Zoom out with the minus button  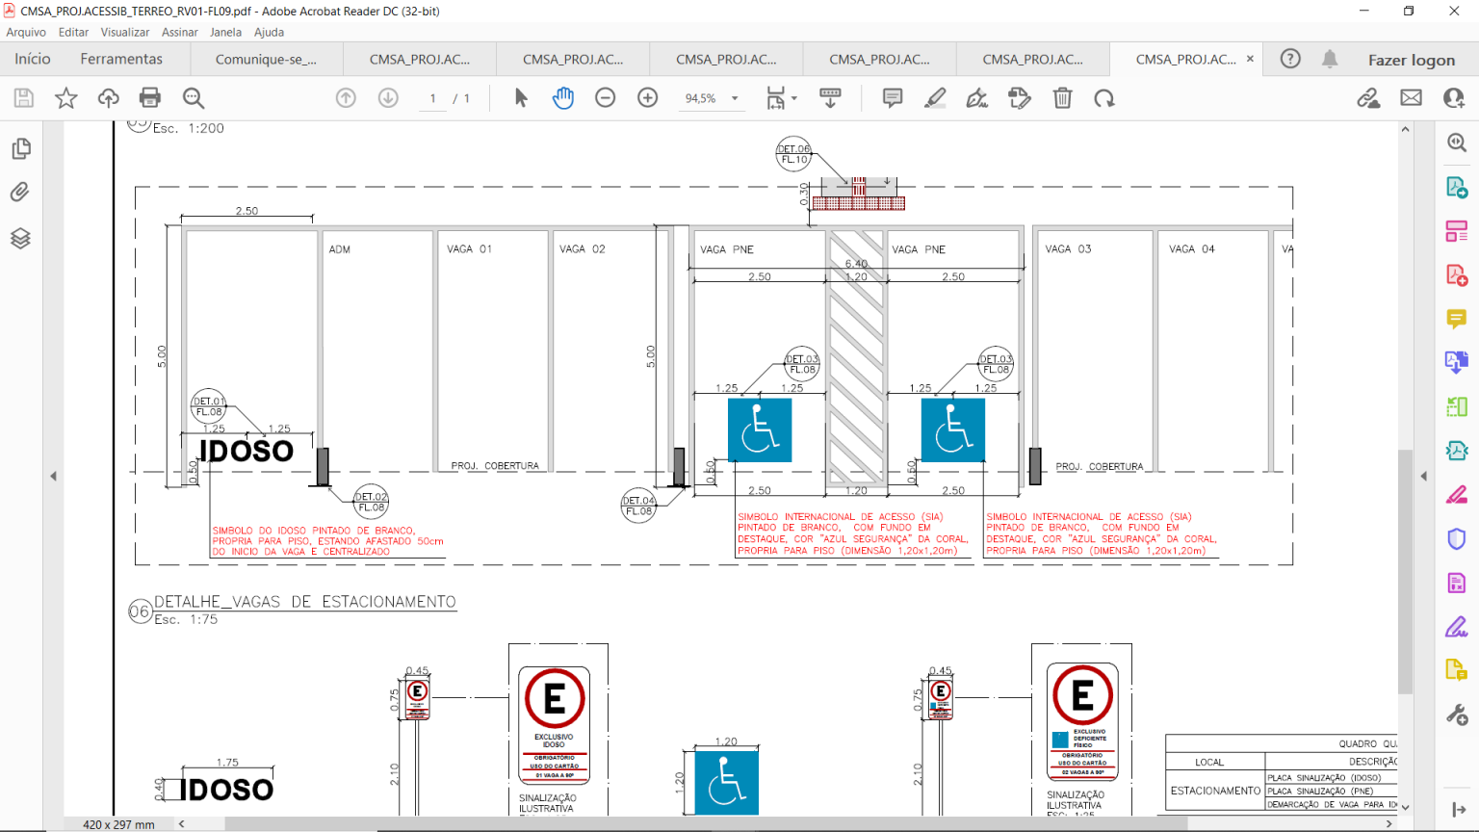(x=605, y=98)
